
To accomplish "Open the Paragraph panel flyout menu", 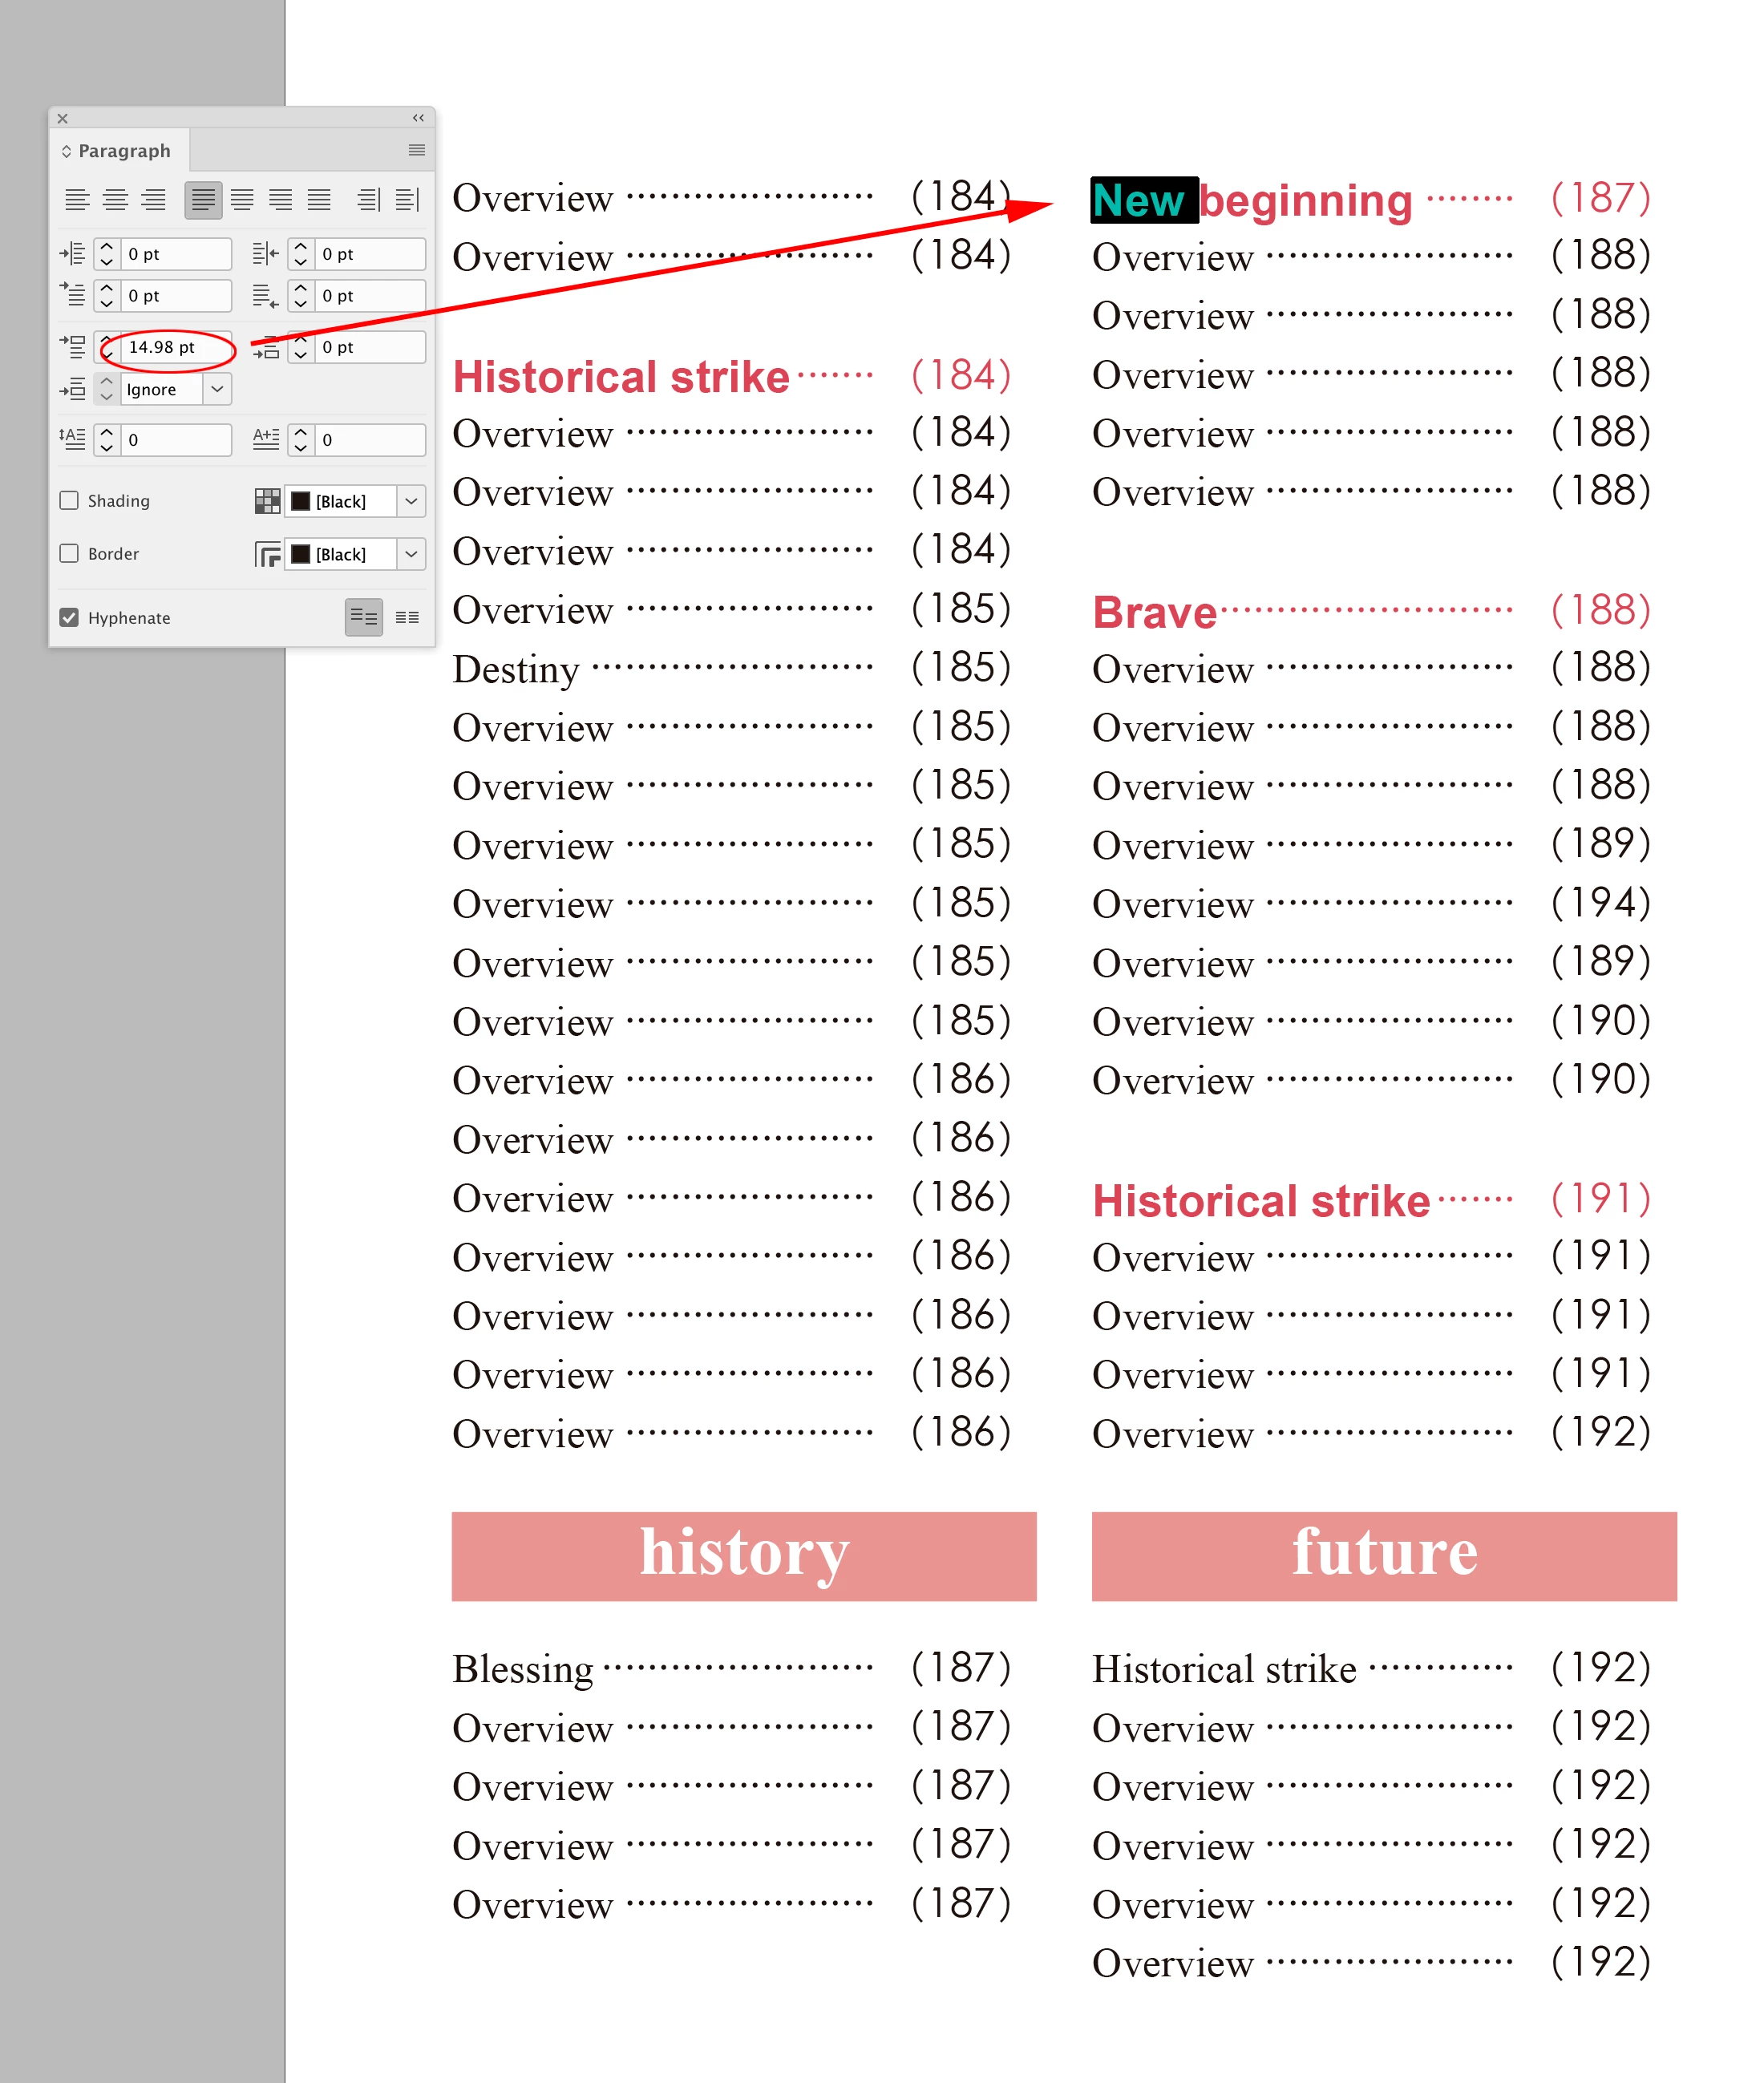I will click(417, 150).
